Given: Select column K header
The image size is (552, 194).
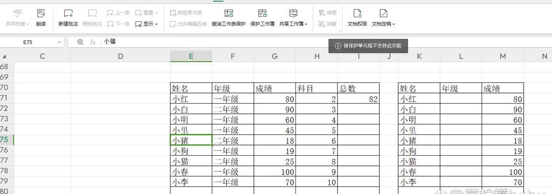Looking at the screenshot, I should coord(419,56).
